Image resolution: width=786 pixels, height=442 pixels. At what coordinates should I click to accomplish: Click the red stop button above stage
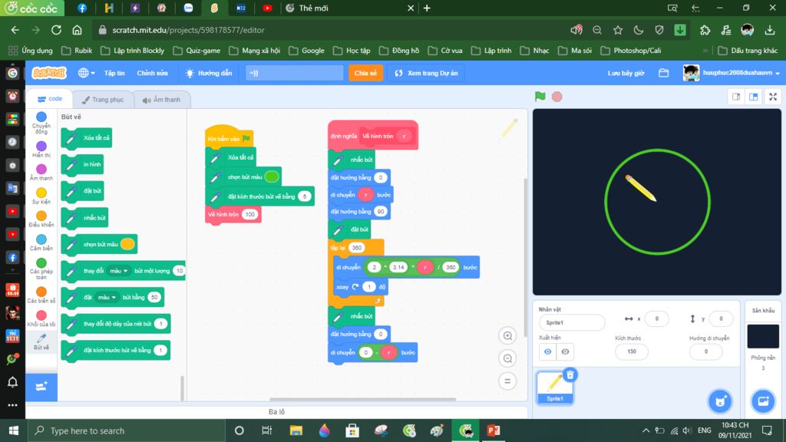pos(557,97)
